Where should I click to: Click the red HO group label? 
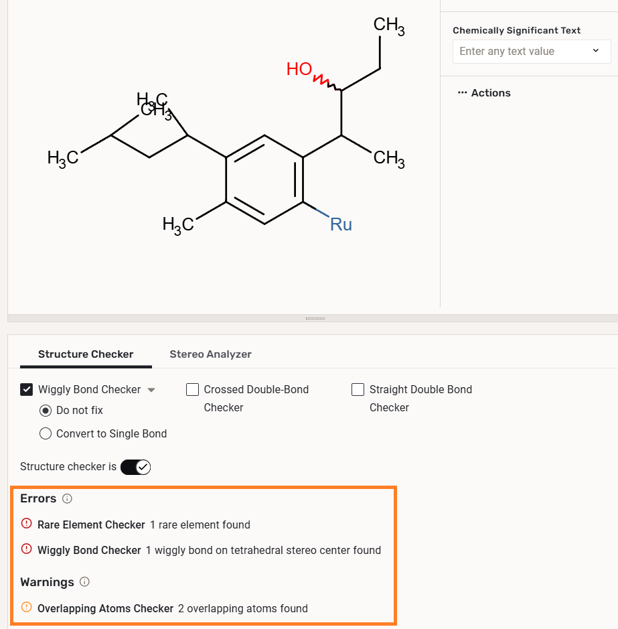[x=299, y=69]
